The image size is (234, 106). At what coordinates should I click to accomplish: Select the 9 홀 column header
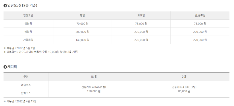184,77
